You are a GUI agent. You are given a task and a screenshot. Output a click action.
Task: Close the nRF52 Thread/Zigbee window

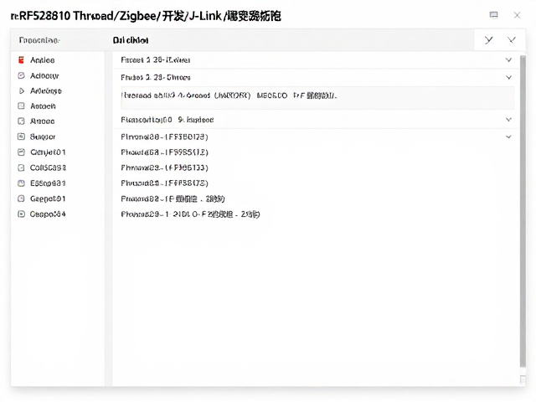[x=518, y=15]
